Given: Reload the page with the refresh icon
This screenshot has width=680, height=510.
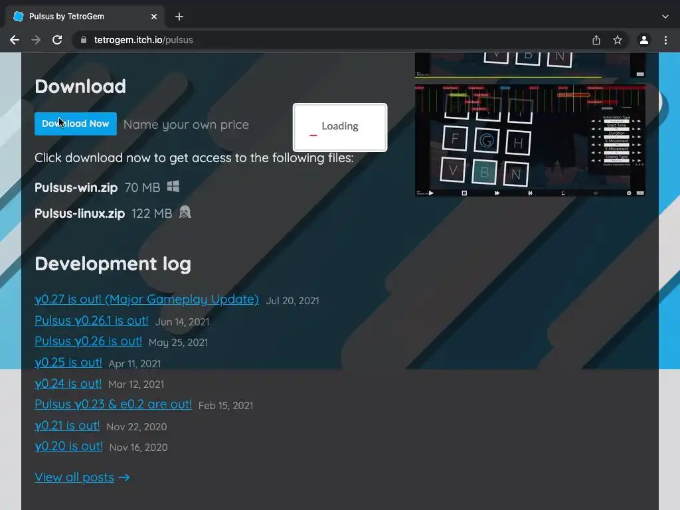Looking at the screenshot, I should (x=57, y=40).
